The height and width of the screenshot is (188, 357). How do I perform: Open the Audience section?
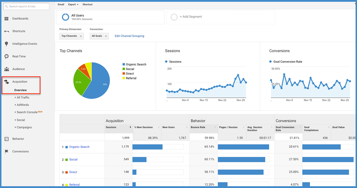point(19,69)
